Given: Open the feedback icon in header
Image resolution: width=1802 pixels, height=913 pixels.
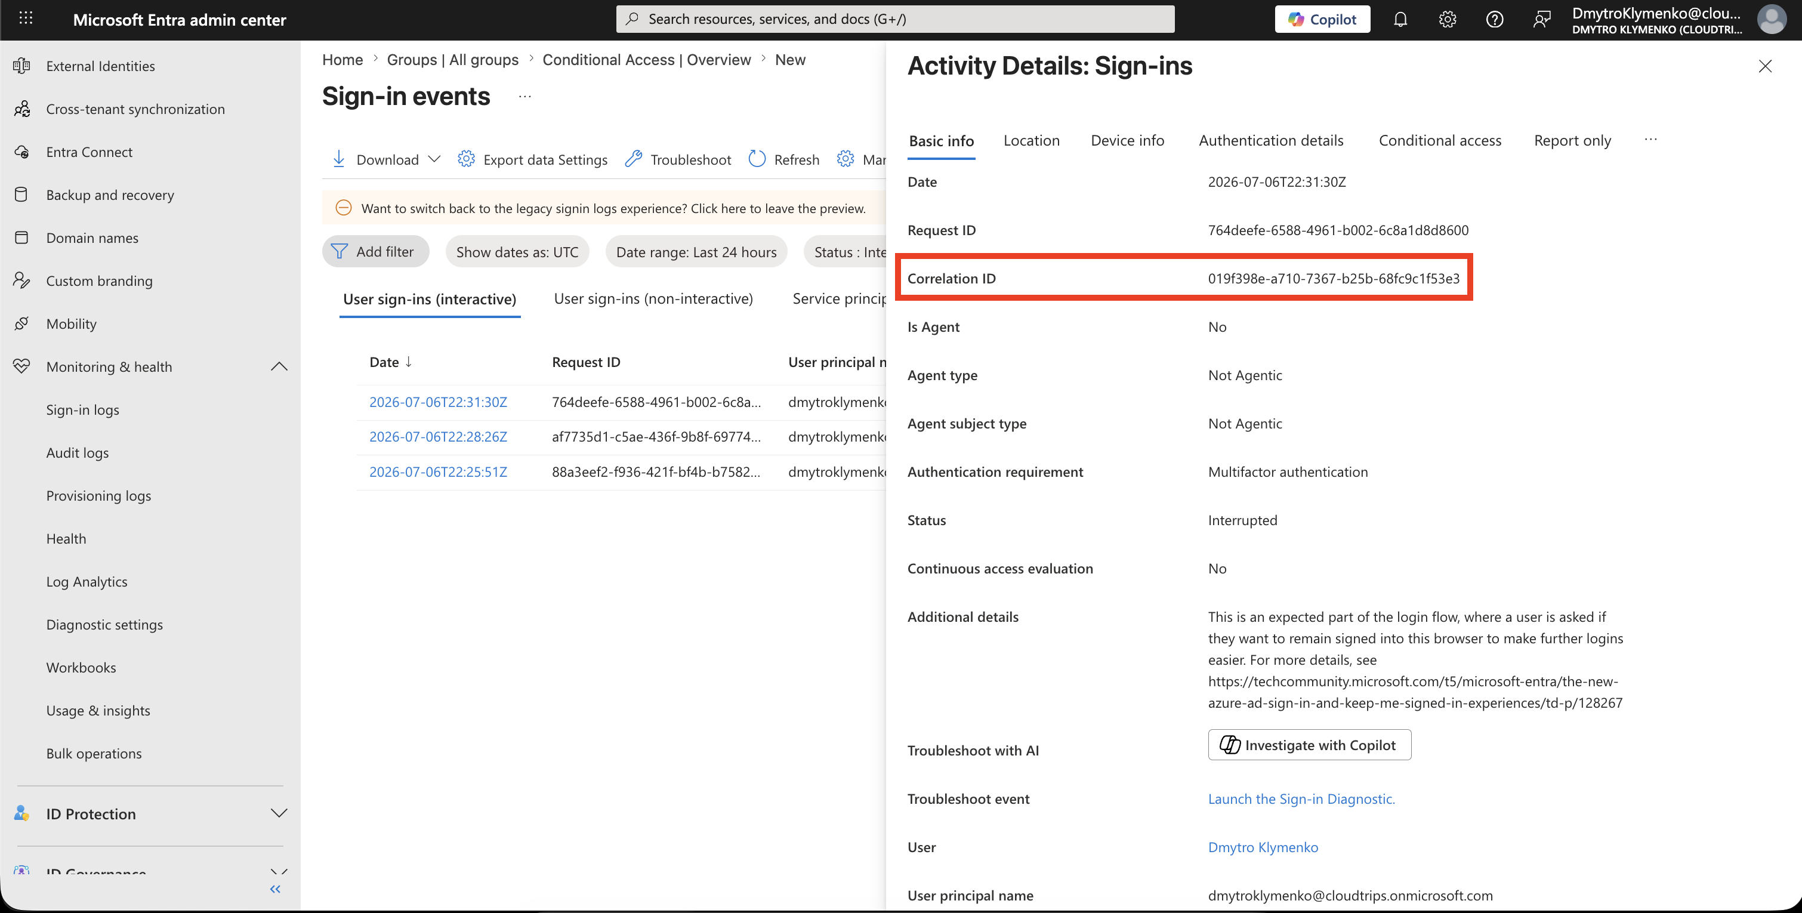Looking at the screenshot, I should tap(1542, 19).
